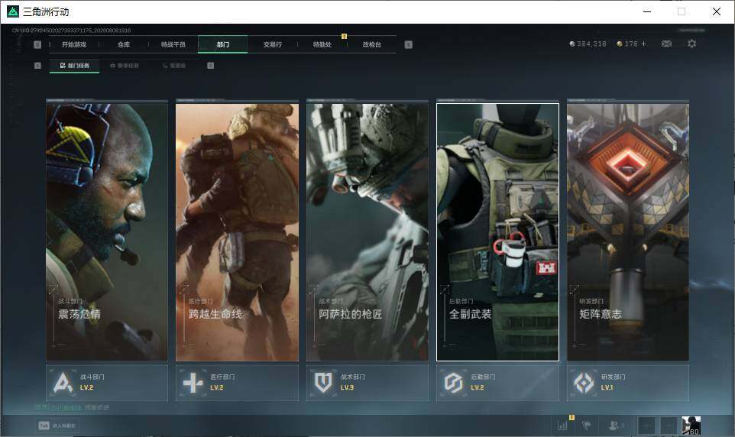Screen dimensions: 735x437
Task: Click the CN UID text line
Action: pyautogui.click(x=71, y=30)
